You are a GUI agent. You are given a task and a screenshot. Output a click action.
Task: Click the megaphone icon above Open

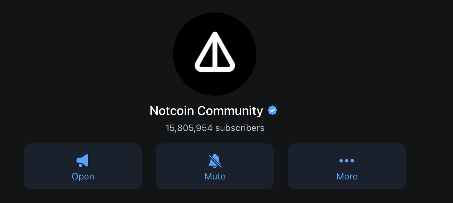click(83, 161)
